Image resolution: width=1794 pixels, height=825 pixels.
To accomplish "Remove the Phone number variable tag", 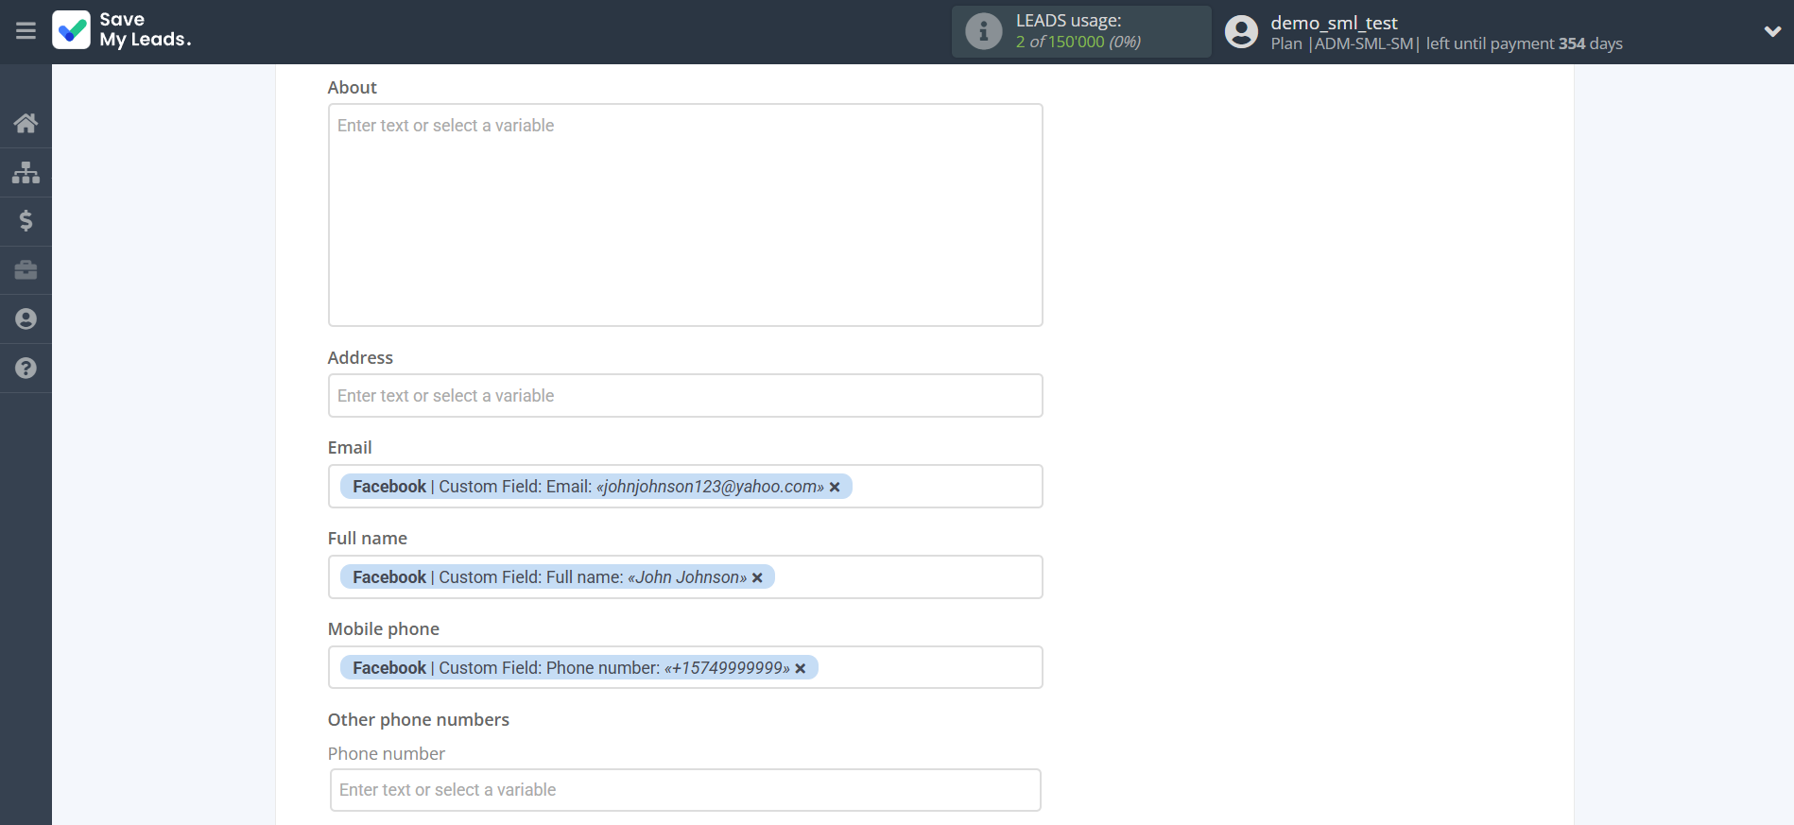I will tap(801, 669).
